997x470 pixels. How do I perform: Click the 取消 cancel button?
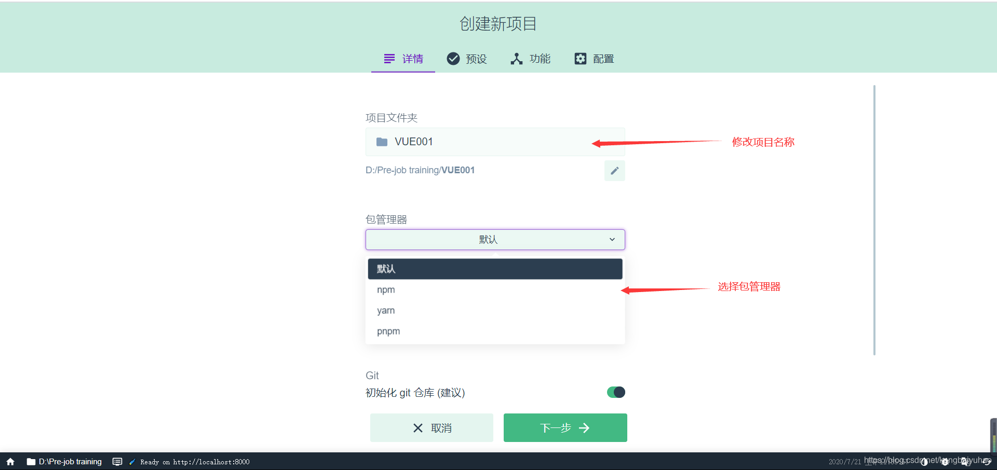(x=432, y=428)
